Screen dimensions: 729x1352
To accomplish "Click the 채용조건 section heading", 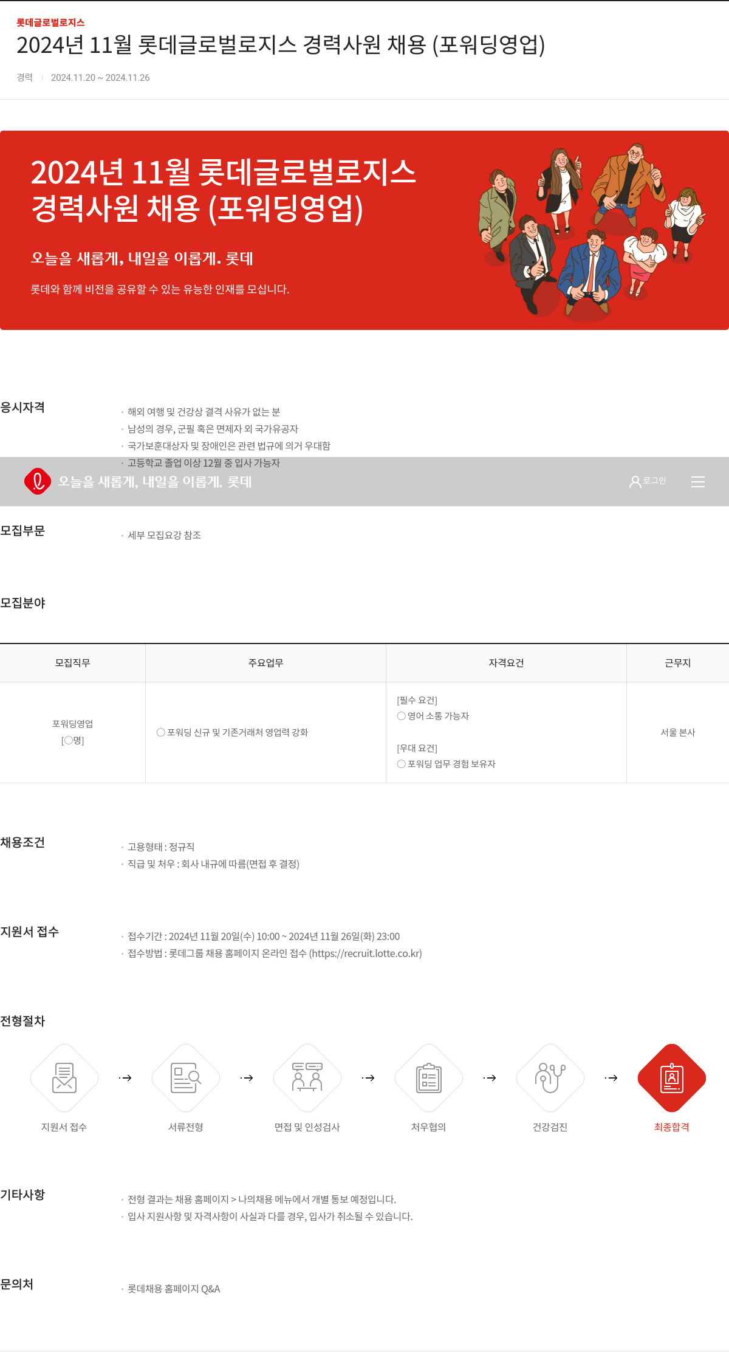I will [22, 842].
